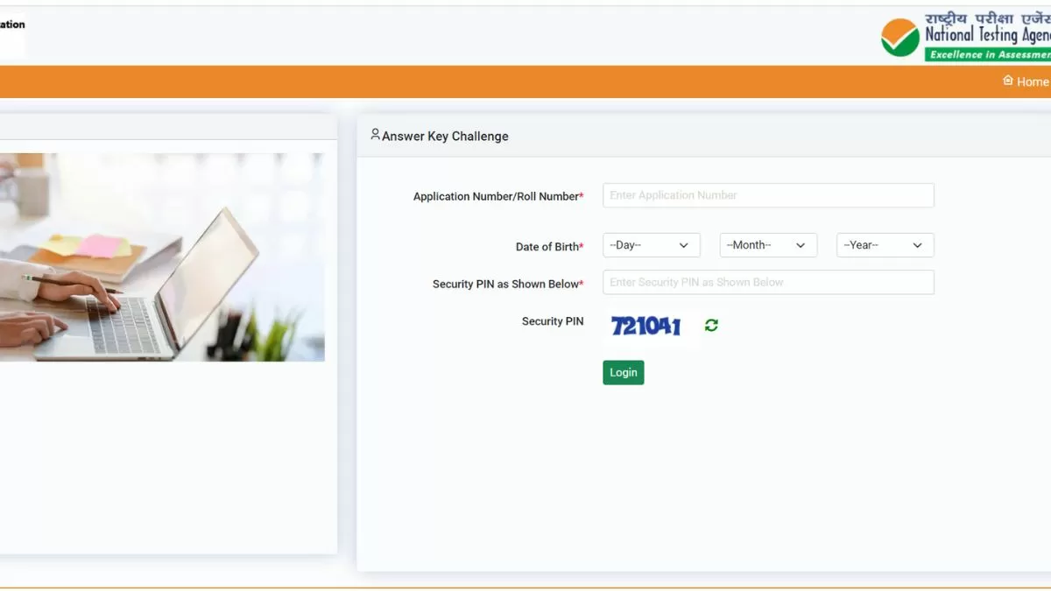Click the Application Number/Roll Number label
Viewport: 1051px width, 591px height.
[497, 197]
